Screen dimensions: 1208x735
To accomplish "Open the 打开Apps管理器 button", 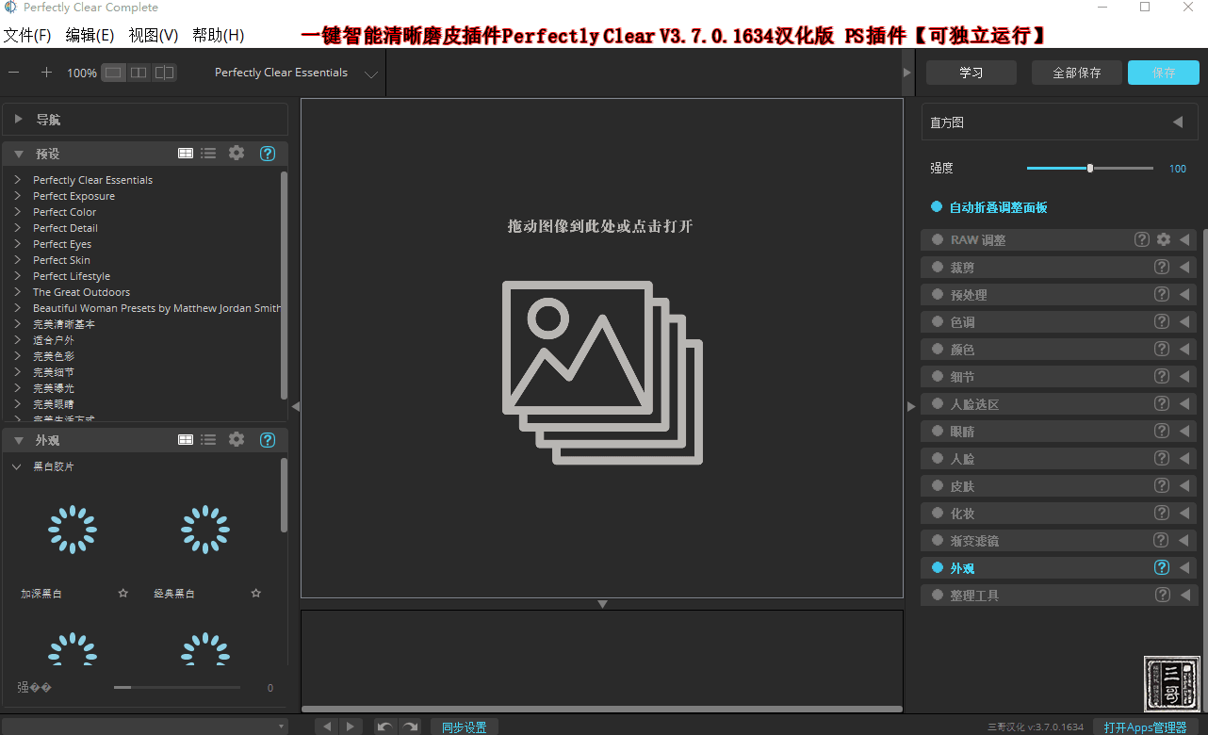I will point(1146,727).
